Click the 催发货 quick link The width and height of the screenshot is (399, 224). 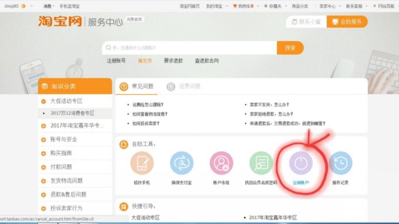coord(145,61)
